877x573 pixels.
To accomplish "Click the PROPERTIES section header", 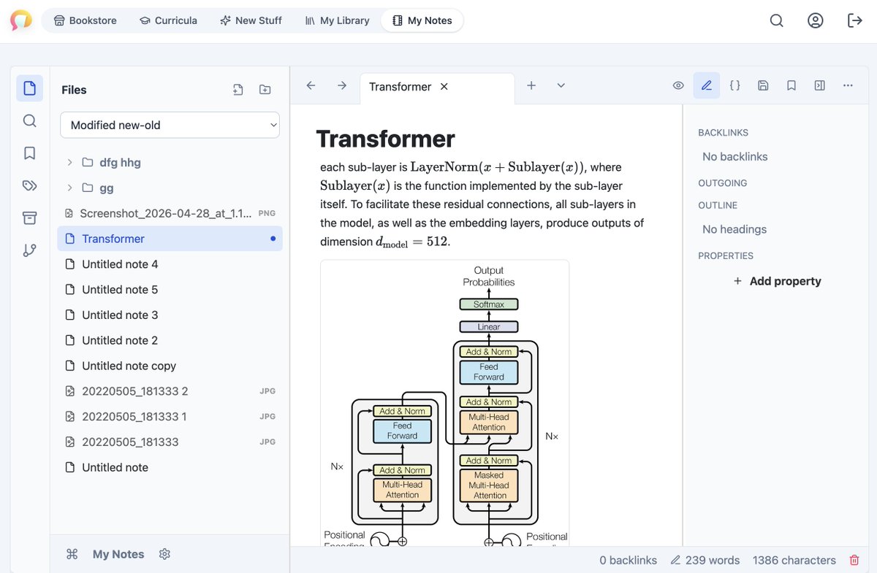I will (726, 256).
